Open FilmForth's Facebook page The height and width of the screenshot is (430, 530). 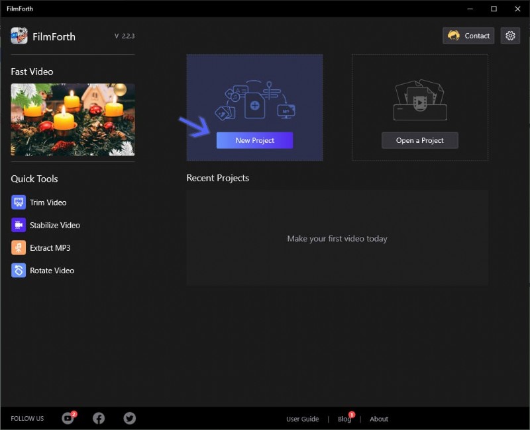(98, 418)
